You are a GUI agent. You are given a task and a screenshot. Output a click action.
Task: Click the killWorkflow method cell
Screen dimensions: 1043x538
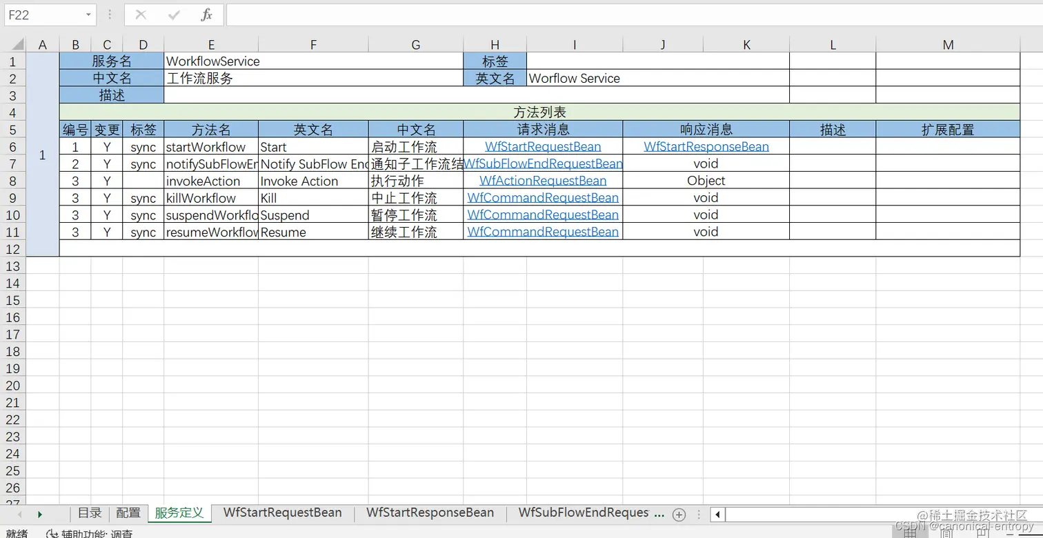pyautogui.click(x=211, y=198)
